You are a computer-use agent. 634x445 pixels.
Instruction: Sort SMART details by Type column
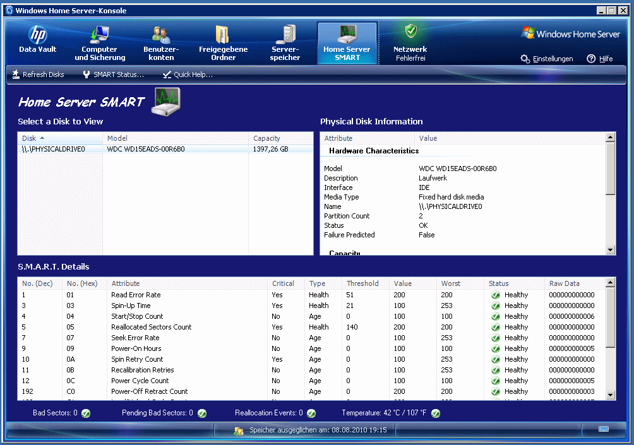pyautogui.click(x=324, y=283)
